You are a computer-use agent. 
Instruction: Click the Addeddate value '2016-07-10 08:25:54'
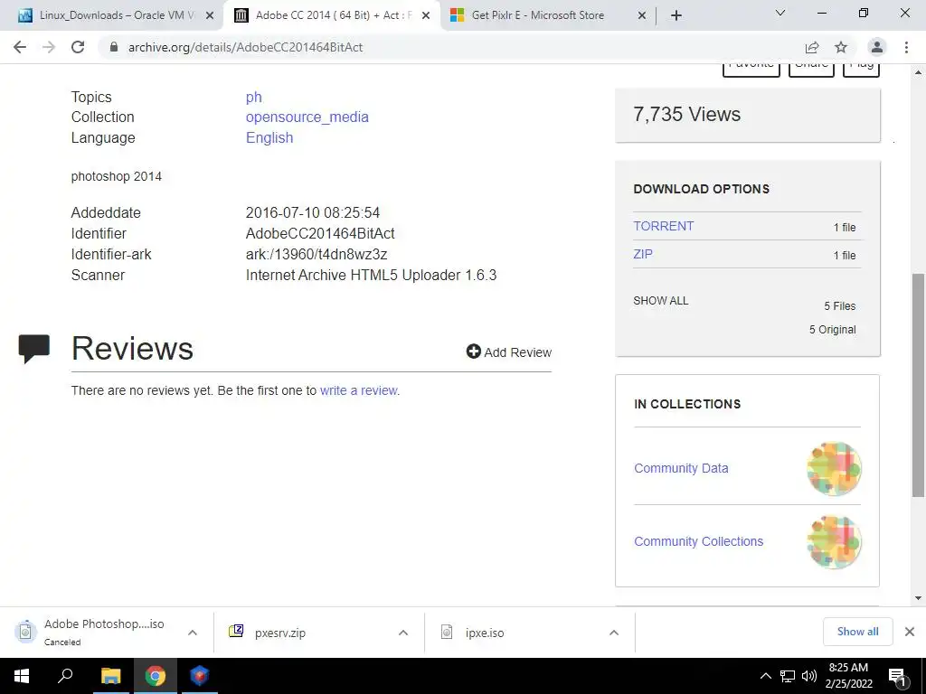coord(313,212)
